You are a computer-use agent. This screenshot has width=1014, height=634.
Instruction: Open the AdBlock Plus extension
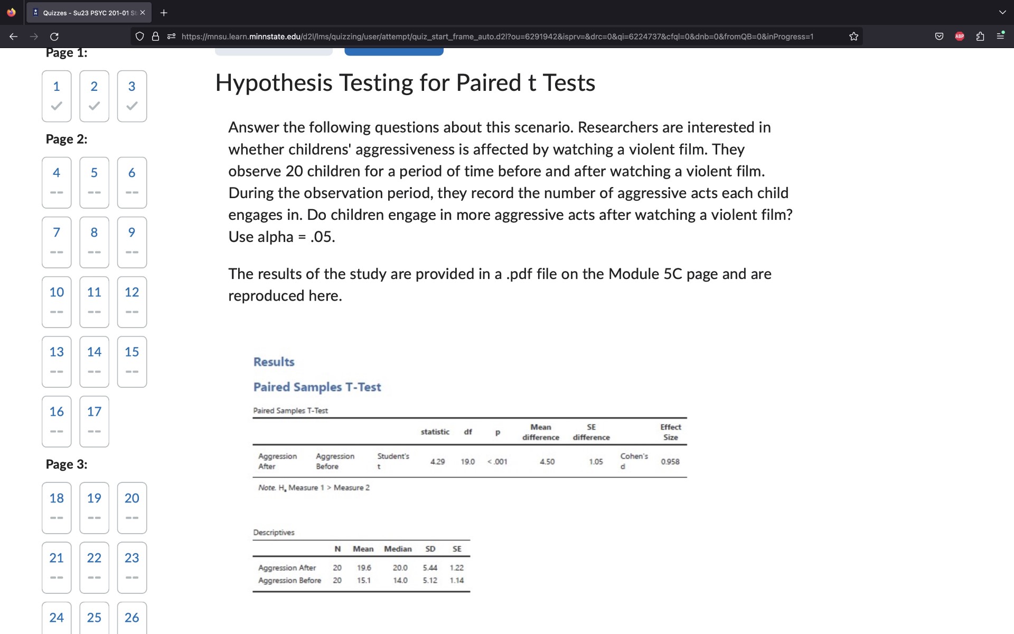pyautogui.click(x=959, y=36)
